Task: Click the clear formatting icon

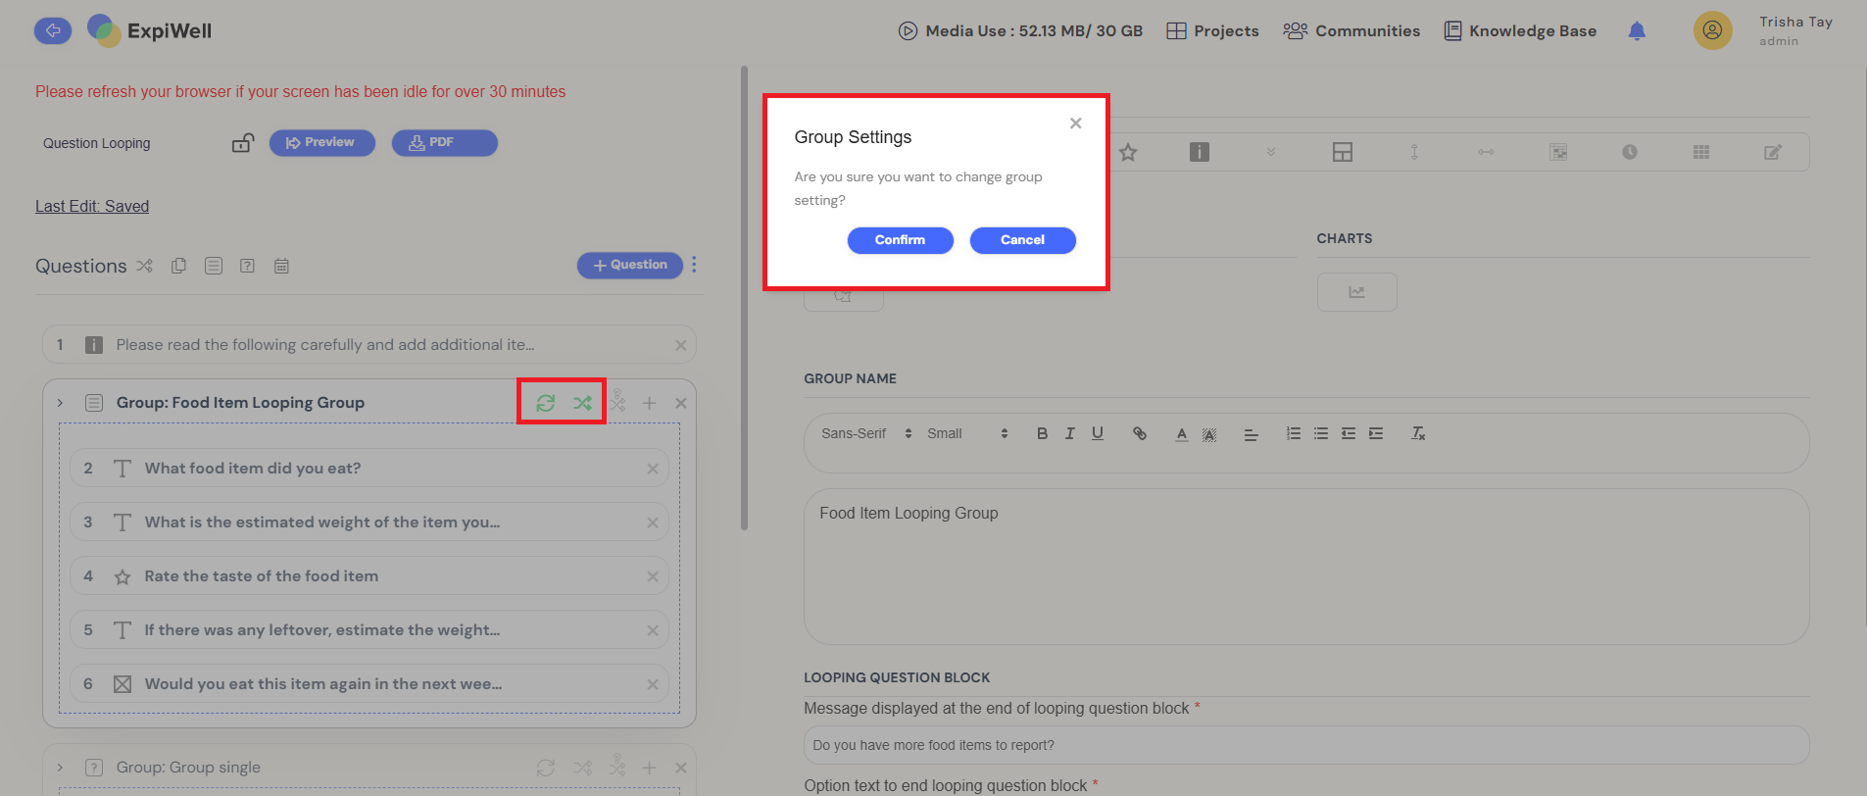Action: click(x=1417, y=433)
